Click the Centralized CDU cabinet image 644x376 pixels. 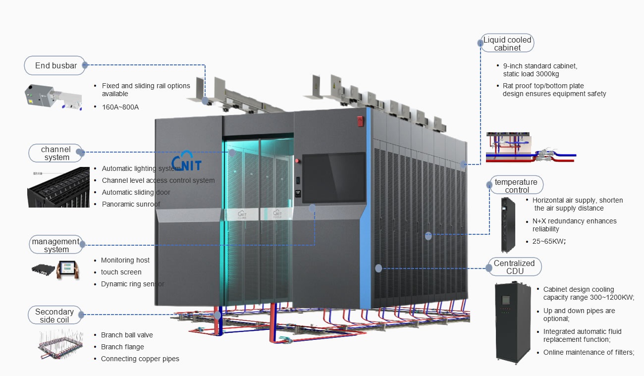pos(513,321)
